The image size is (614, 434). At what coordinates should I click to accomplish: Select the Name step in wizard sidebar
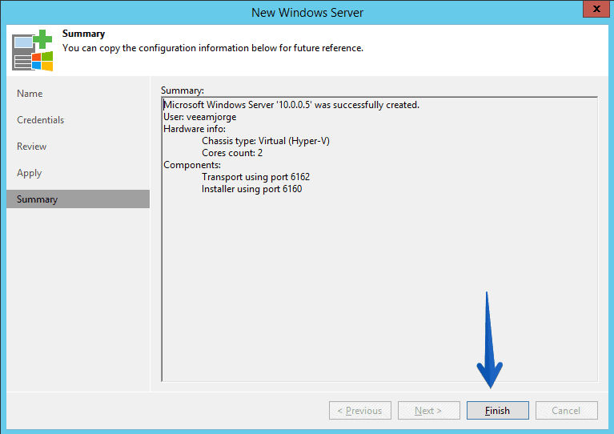(x=30, y=94)
